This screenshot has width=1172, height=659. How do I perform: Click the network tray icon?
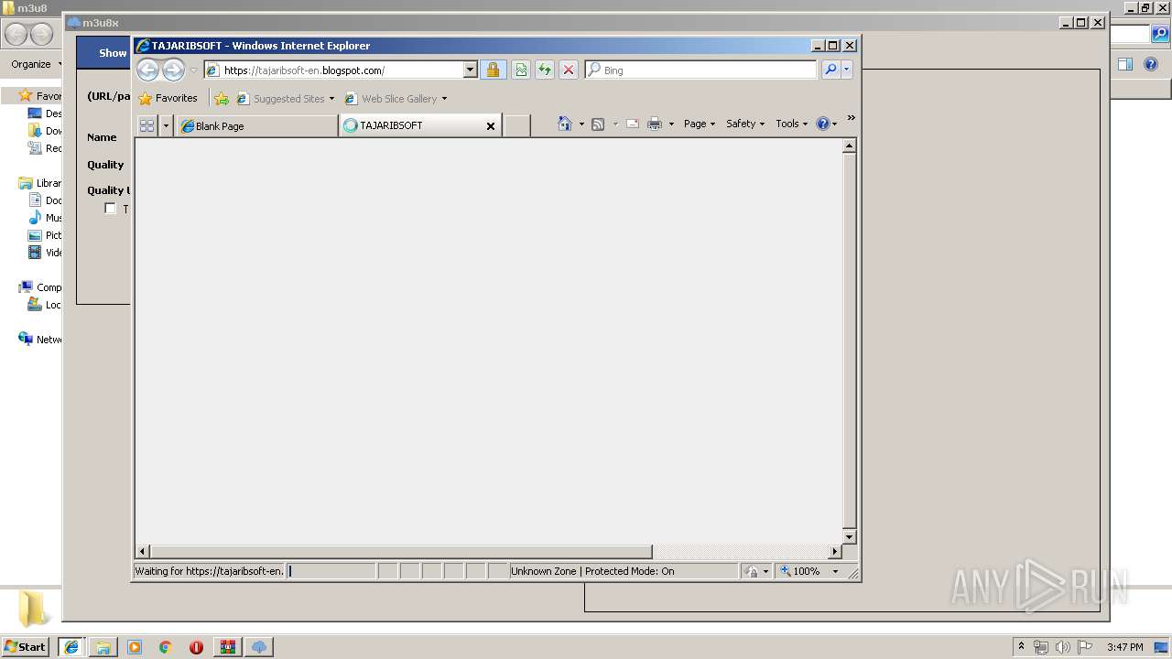click(1041, 647)
